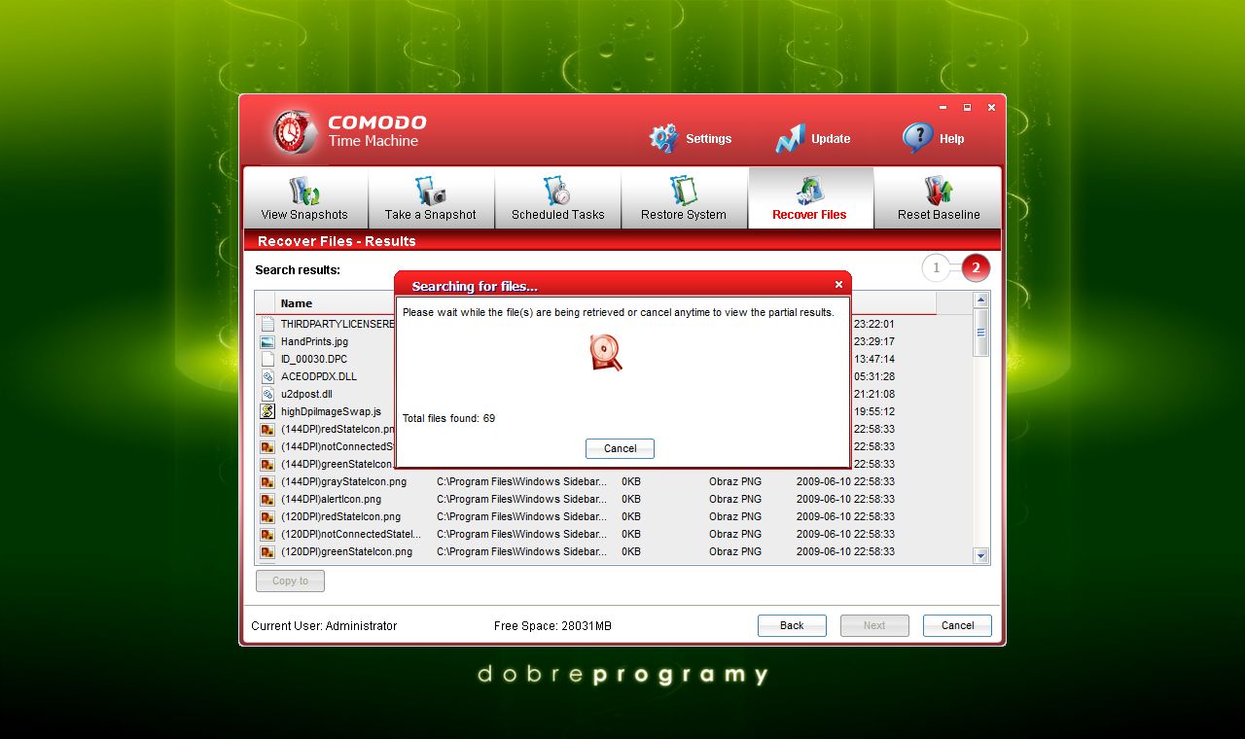Maximize the Comodo Time Machine window
This screenshot has width=1245, height=739.
[967, 107]
